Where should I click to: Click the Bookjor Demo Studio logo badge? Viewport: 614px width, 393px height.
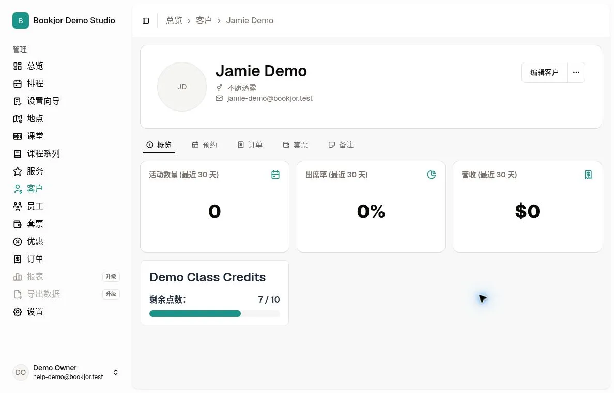[21, 21]
